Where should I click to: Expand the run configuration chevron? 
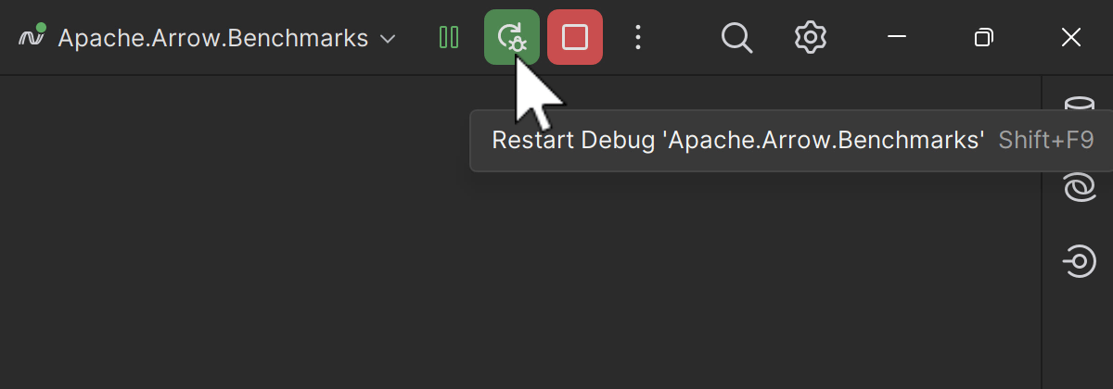click(x=389, y=39)
